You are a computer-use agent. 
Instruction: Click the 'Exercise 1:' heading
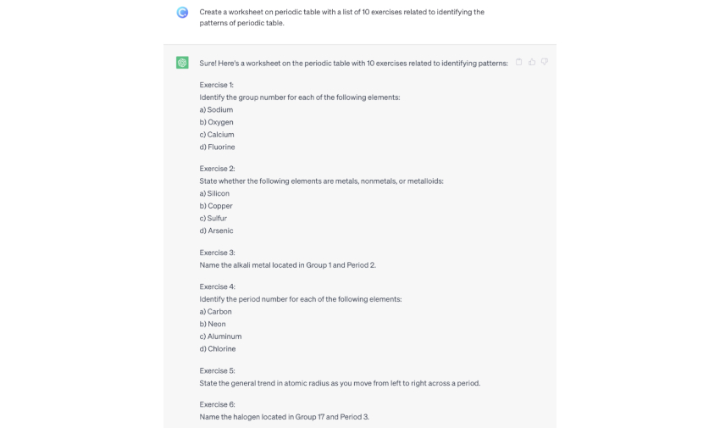(x=216, y=85)
